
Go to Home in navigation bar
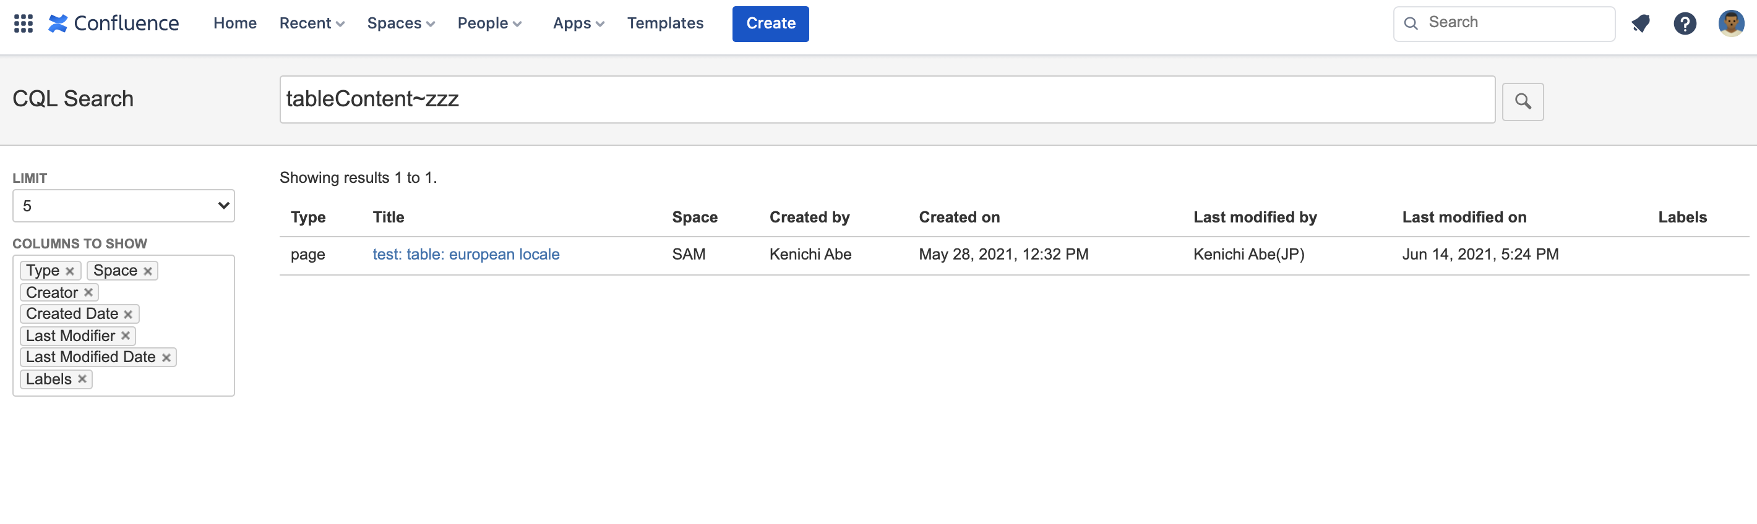tap(234, 24)
